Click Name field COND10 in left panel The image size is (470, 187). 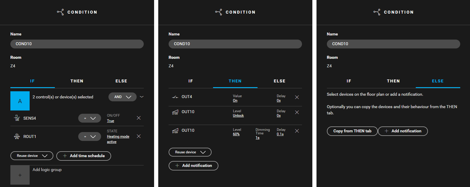77,44
